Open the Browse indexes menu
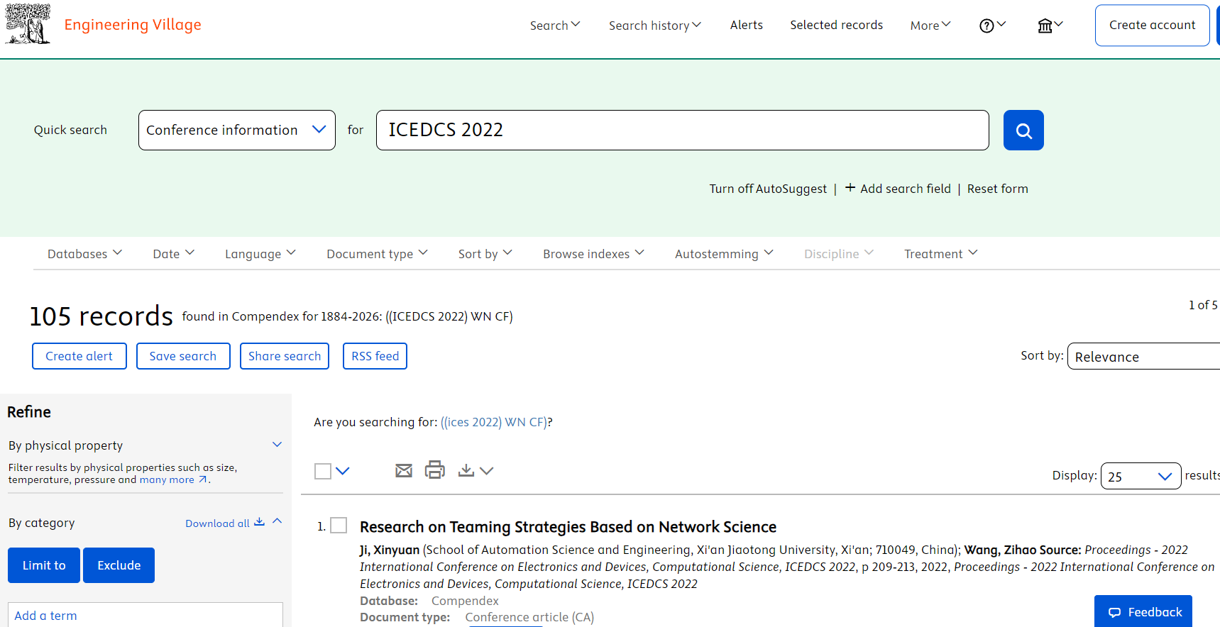Screen dimensions: 1220x627 (x=593, y=254)
